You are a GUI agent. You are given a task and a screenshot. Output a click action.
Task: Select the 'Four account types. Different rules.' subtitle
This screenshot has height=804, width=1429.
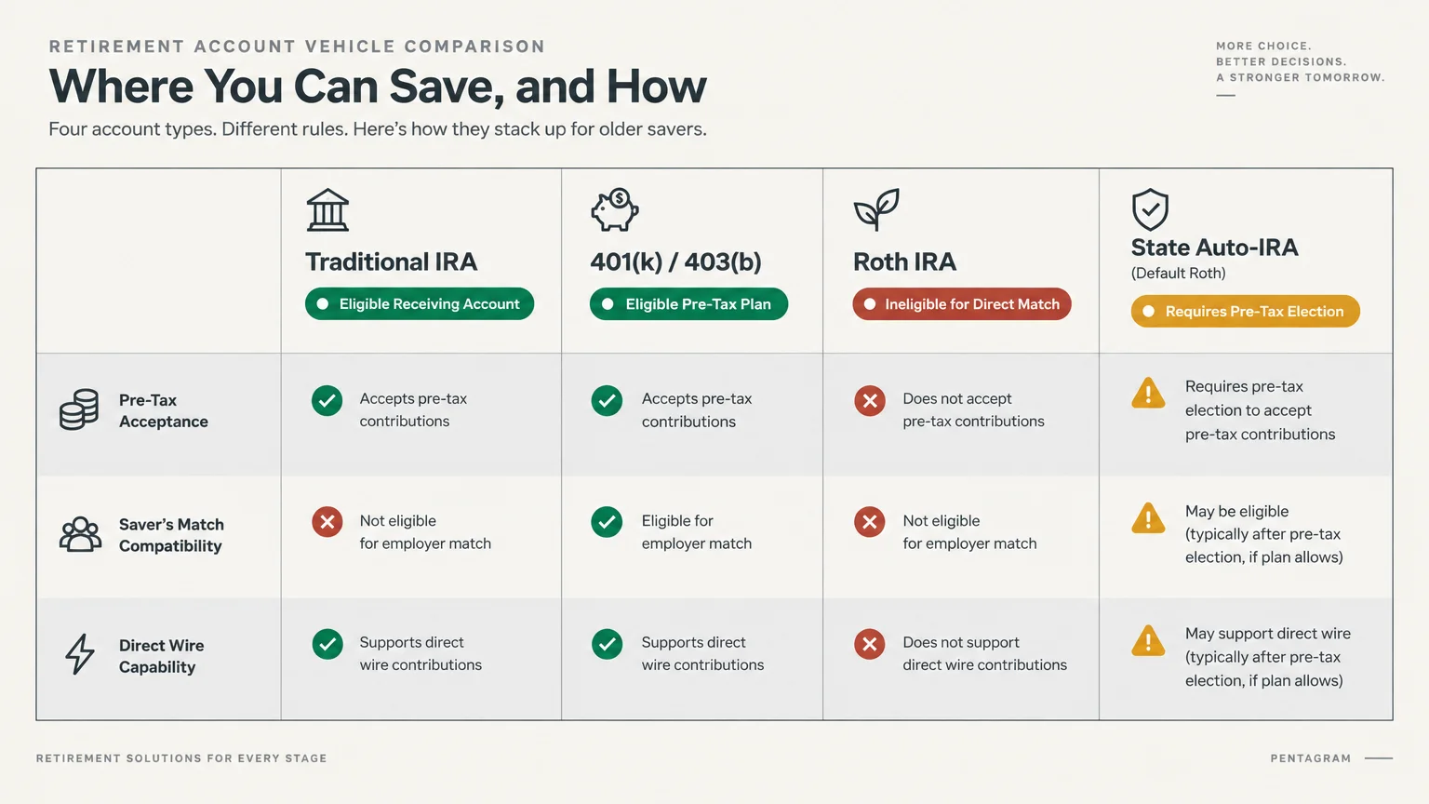(x=378, y=129)
